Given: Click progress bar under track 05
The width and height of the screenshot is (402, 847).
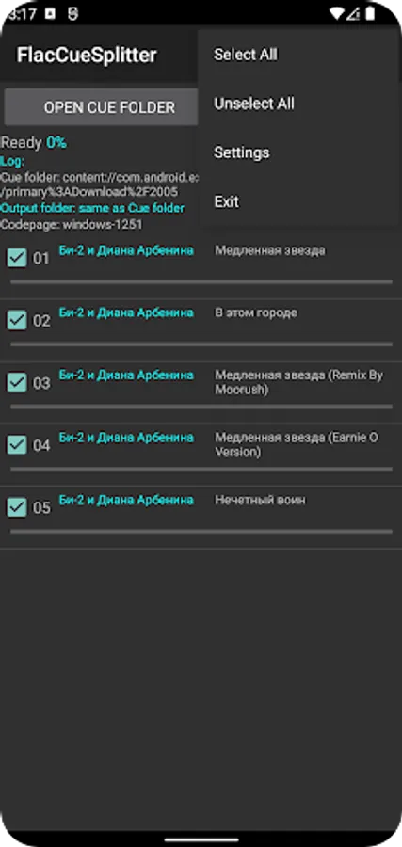Looking at the screenshot, I should point(201,532).
